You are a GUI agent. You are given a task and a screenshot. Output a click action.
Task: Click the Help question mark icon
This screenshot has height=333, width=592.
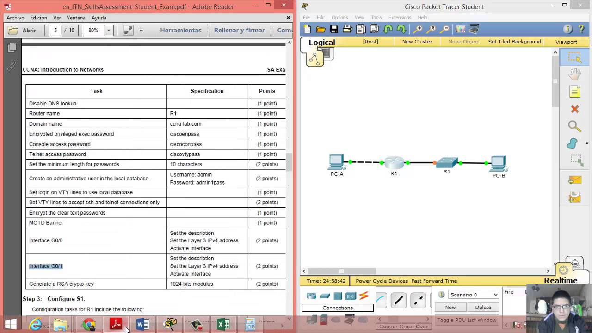tap(581, 29)
